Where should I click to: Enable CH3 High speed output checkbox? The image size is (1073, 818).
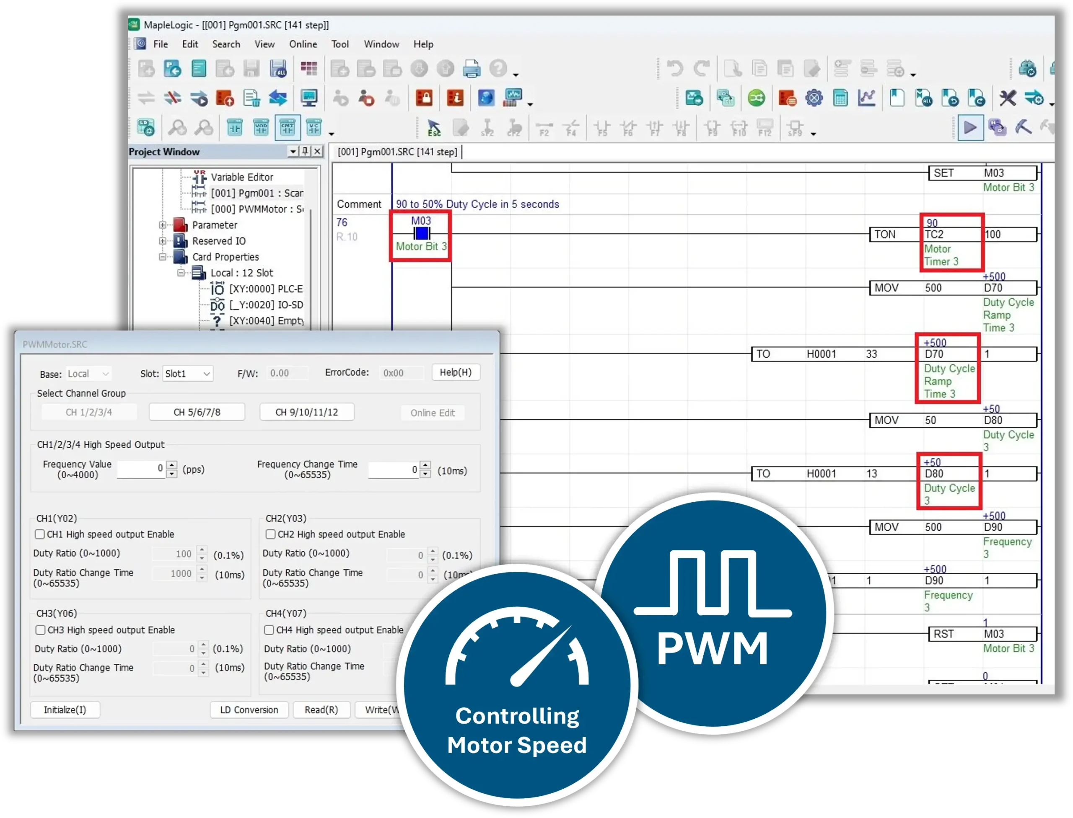click(x=41, y=630)
